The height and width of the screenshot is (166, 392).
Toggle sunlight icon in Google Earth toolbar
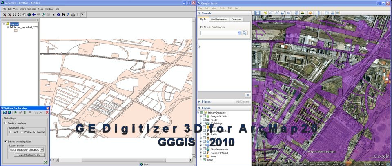coord(302,13)
